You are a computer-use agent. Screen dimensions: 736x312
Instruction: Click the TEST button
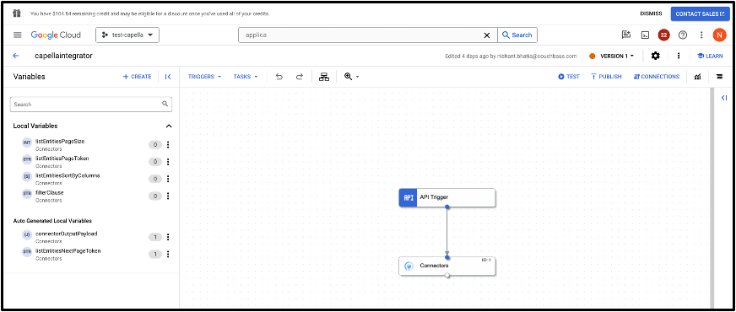pyautogui.click(x=569, y=77)
